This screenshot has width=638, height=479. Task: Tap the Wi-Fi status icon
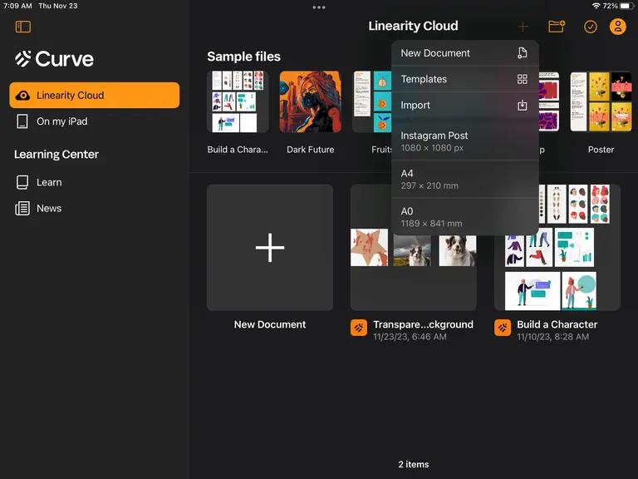click(x=596, y=6)
